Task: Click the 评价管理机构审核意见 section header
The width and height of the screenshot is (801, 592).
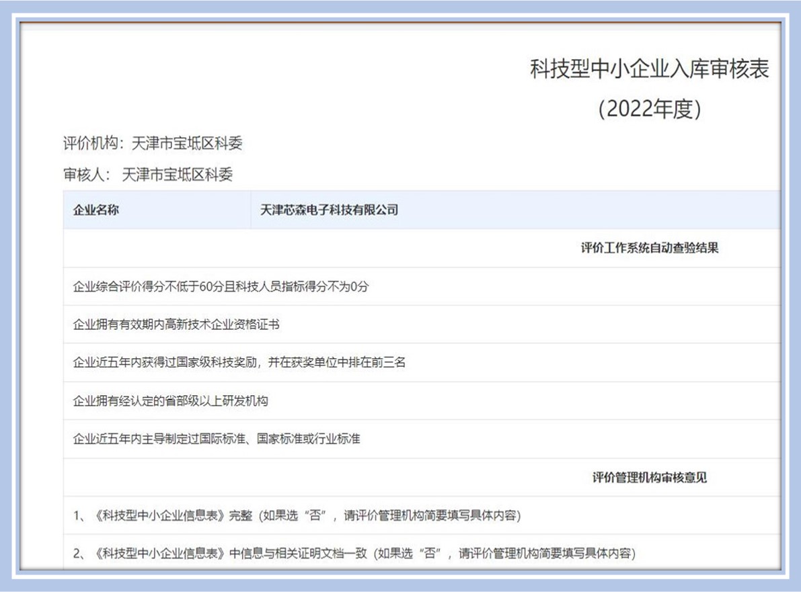Action: pyautogui.click(x=649, y=478)
